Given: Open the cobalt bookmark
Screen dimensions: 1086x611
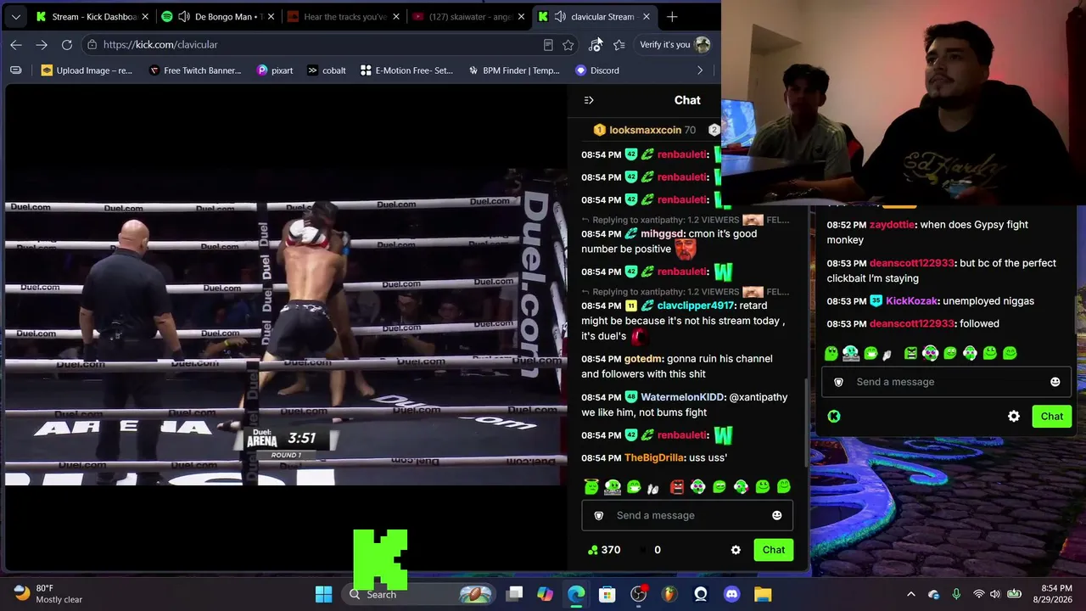Looking at the screenshot, I should coord(327,70).
